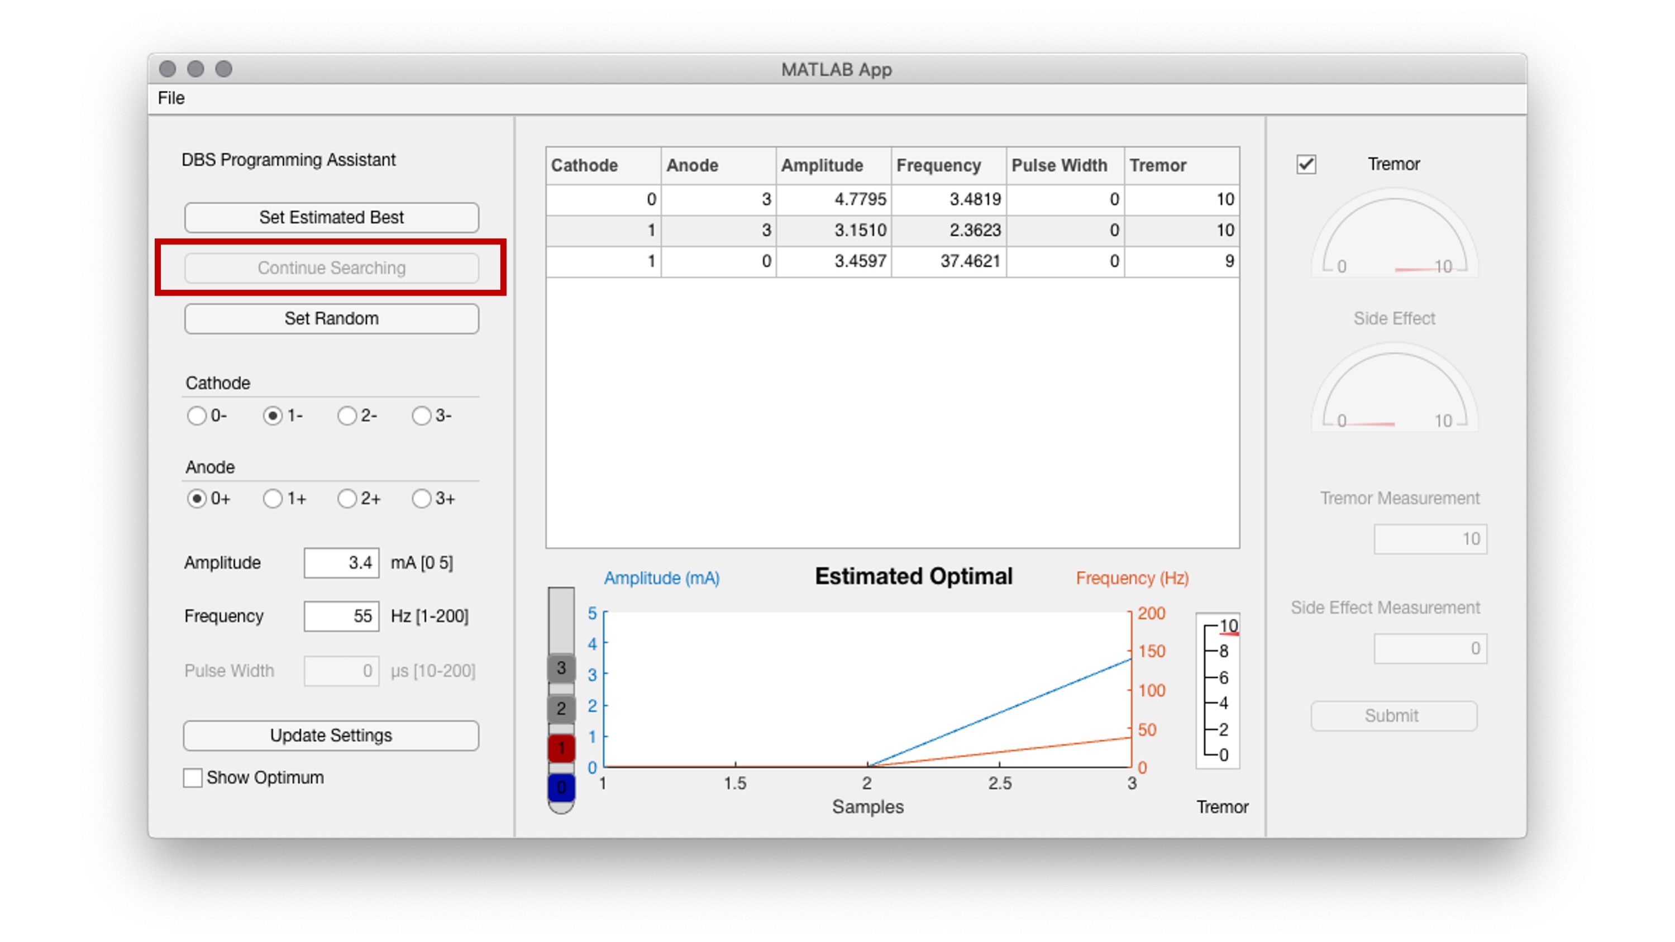Enable the Show Optimum checkbox
Screen dimensions: 1675x942
[193, 777]
